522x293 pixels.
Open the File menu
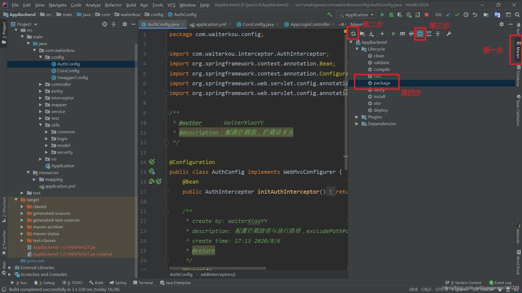(15, 5)
